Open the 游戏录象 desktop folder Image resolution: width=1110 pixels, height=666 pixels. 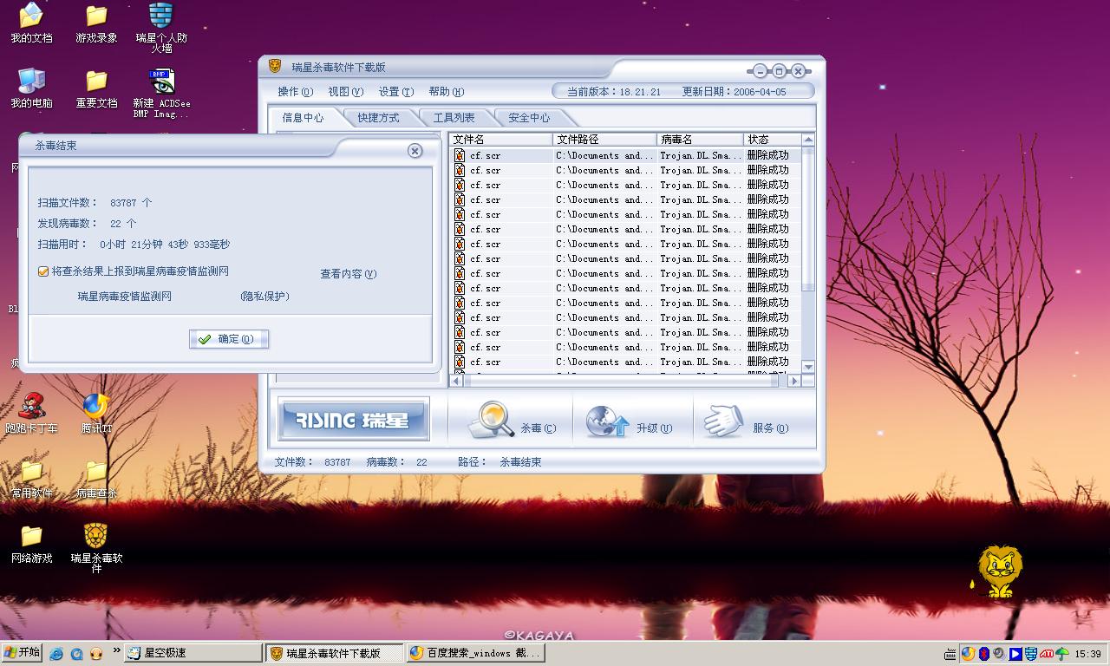click(x=96, y=23)
